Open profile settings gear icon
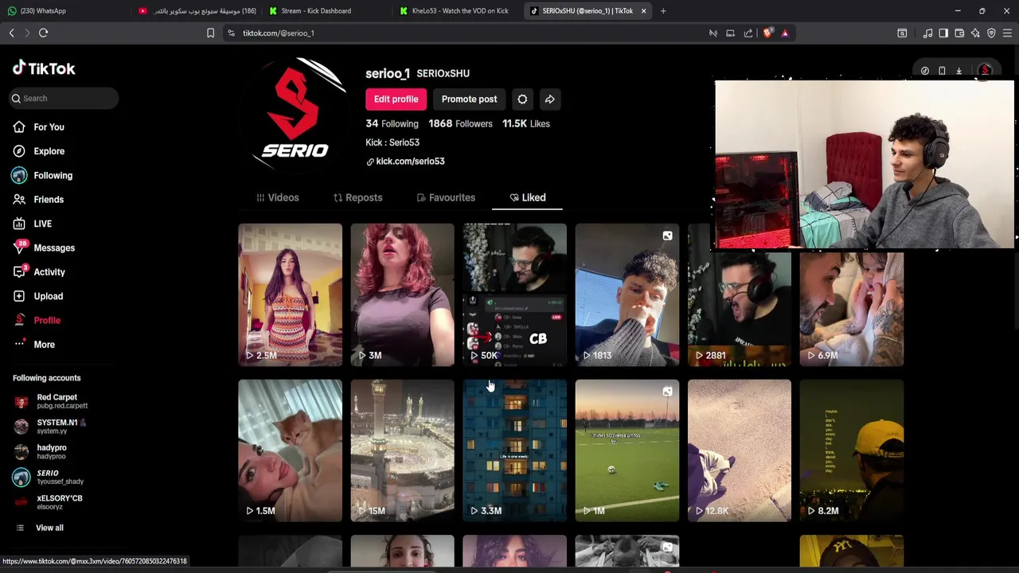This screenshot has width=1019, height=573. (522, 99)
